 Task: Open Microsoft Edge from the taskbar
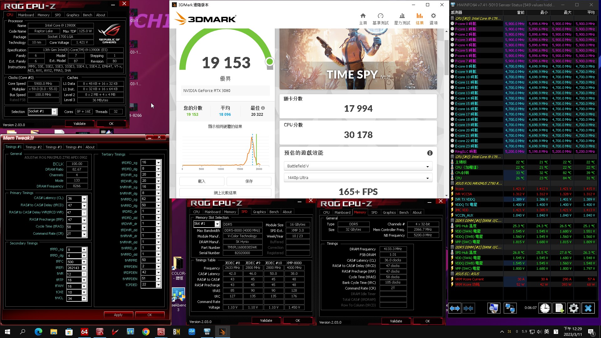click(39, 332)
